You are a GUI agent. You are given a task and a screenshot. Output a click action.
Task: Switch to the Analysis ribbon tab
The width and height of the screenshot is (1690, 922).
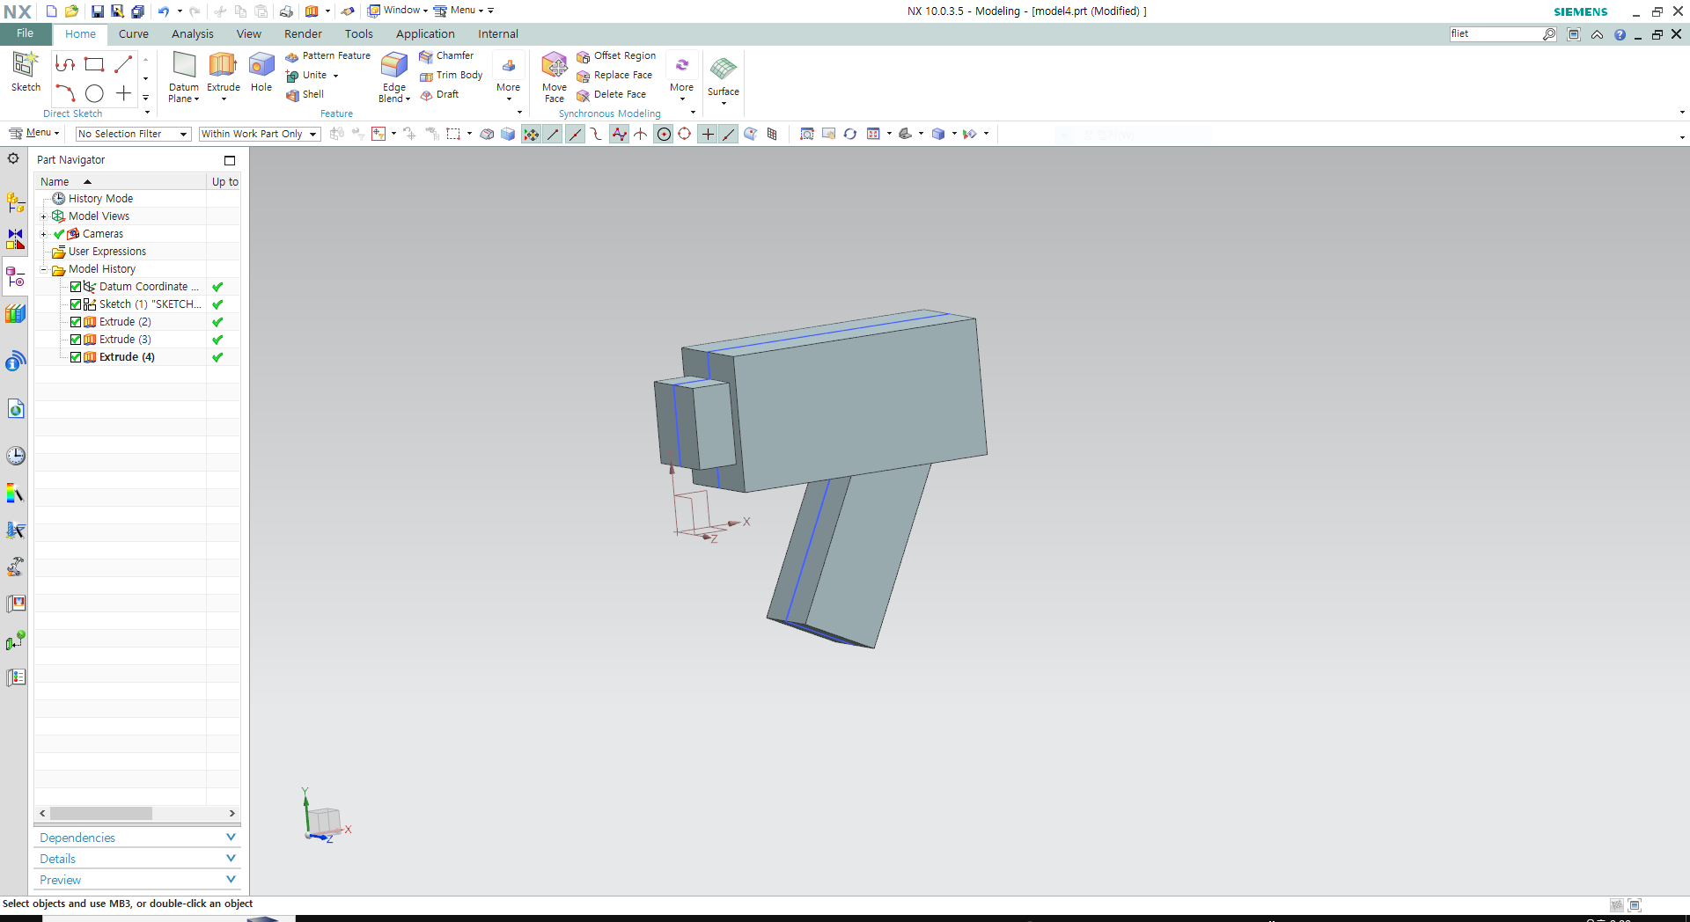point(192,34)
